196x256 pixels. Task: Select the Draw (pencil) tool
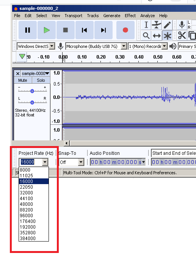pyautogui.click(x=167, y=25)
